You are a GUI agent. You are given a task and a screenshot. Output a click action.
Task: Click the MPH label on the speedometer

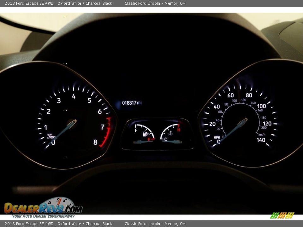pos(217,137)
